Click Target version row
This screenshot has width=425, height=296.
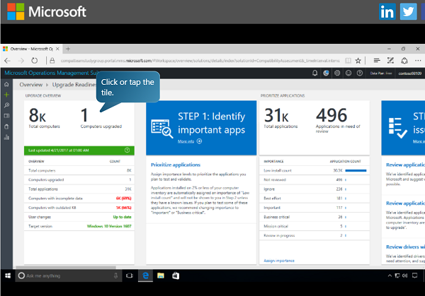pyautogui.click(x=79, y=226)
